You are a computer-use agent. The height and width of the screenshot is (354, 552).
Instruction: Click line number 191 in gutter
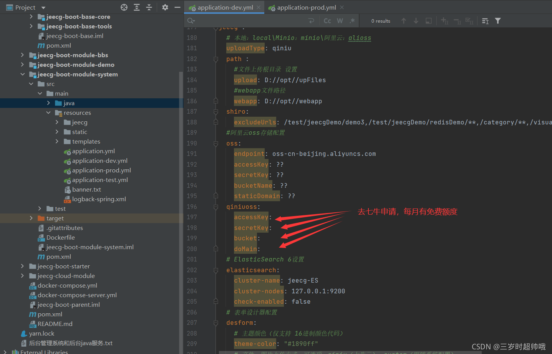coord(192,154)
